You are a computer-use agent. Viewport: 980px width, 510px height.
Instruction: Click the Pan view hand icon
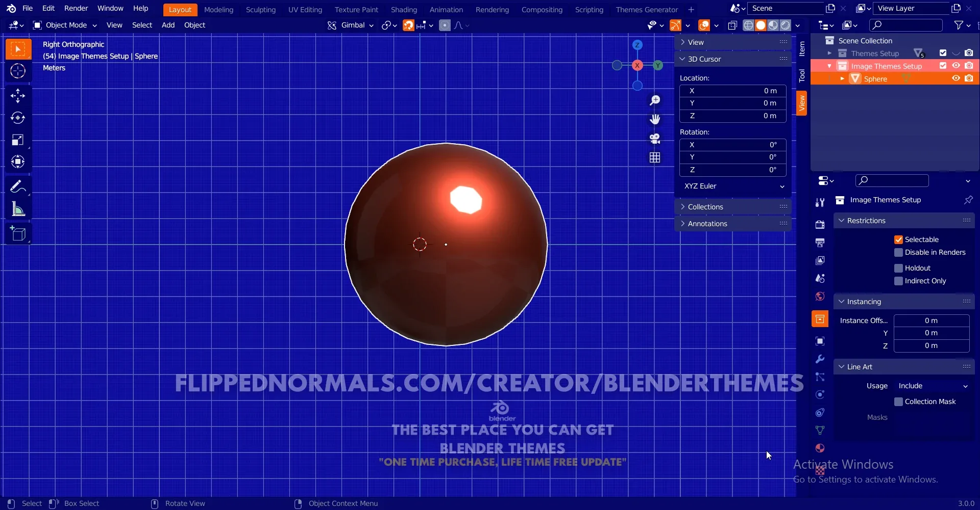[x=655, y=119]
